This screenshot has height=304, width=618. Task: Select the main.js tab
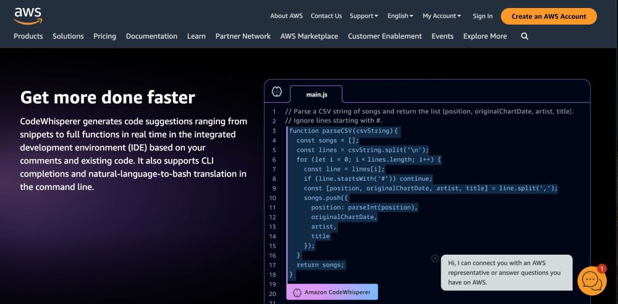tap(316, 94)
